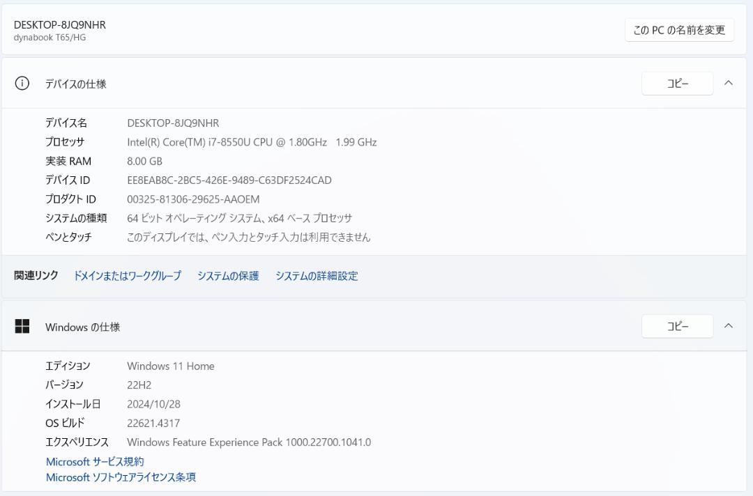
Task: Click the info icon beside デバイスの仕様
Action: pos(22,84)
